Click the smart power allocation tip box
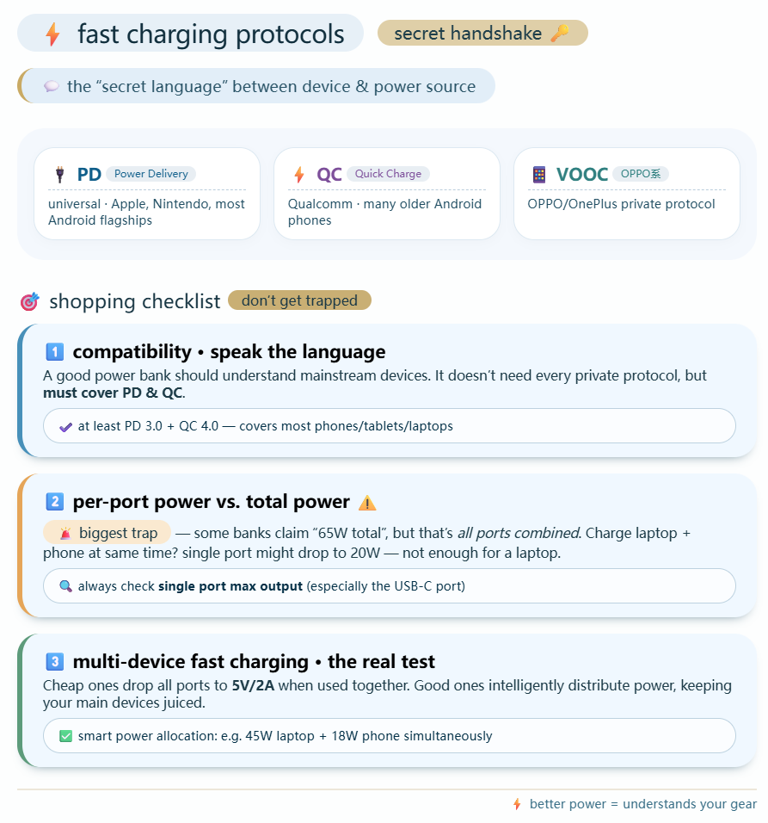 coord(390,736)
